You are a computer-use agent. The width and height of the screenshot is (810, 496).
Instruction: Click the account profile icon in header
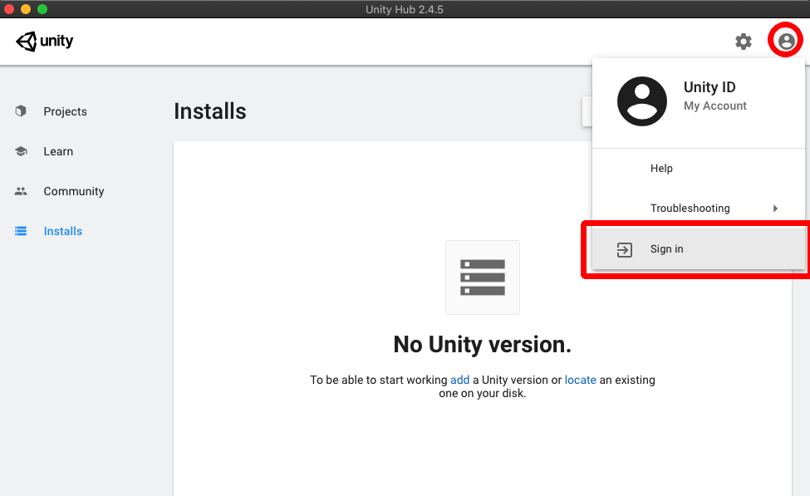786,41
